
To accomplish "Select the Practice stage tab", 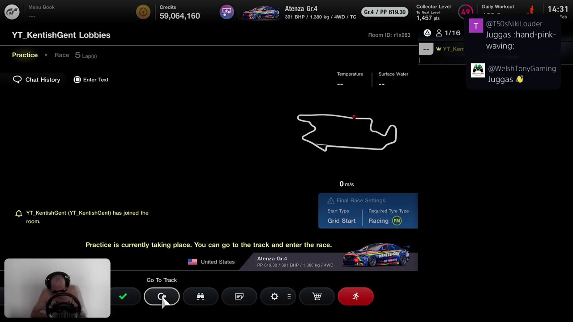I will 25,55.
